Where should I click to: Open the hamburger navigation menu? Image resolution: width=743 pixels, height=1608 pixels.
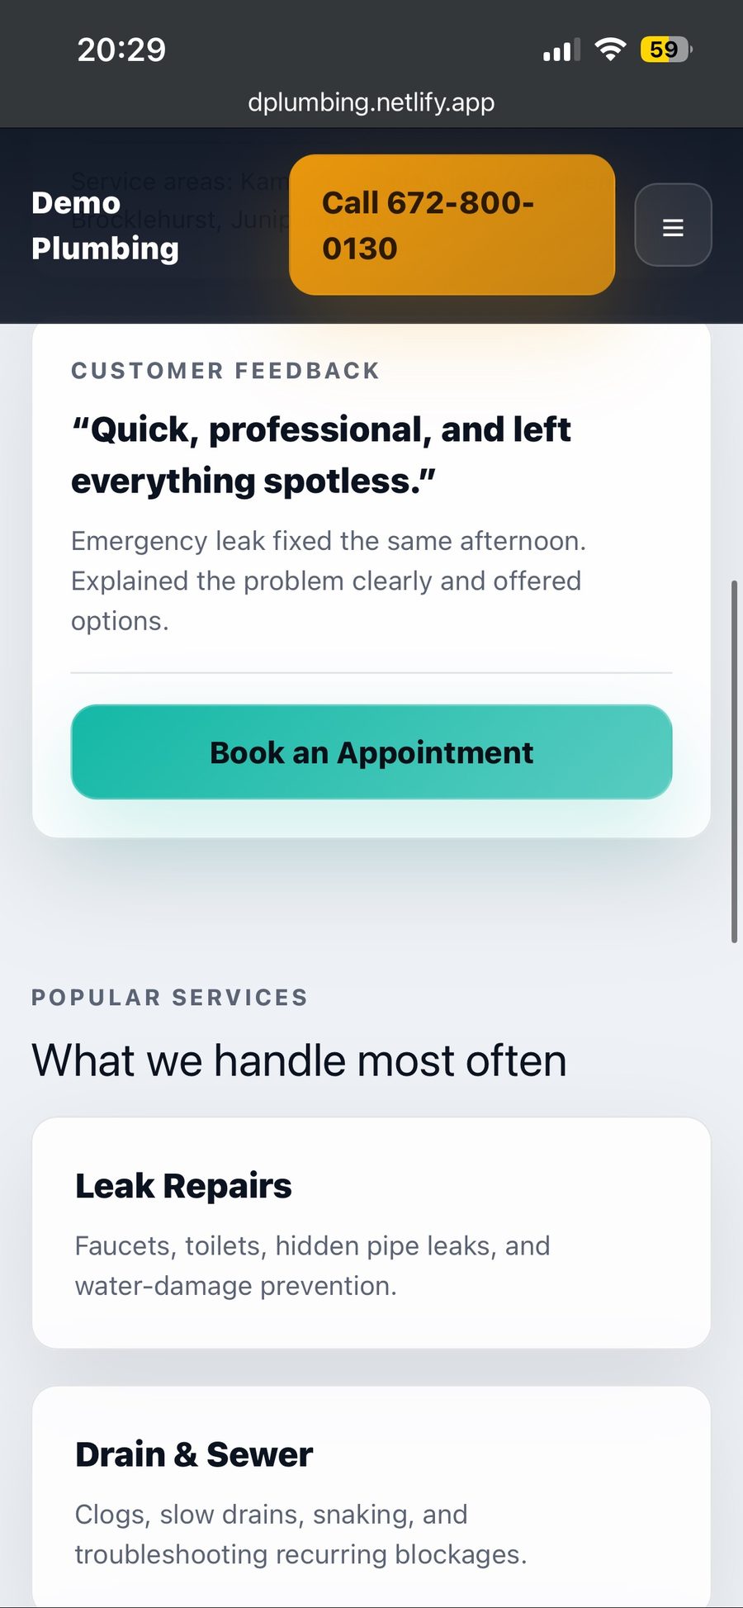673,225
